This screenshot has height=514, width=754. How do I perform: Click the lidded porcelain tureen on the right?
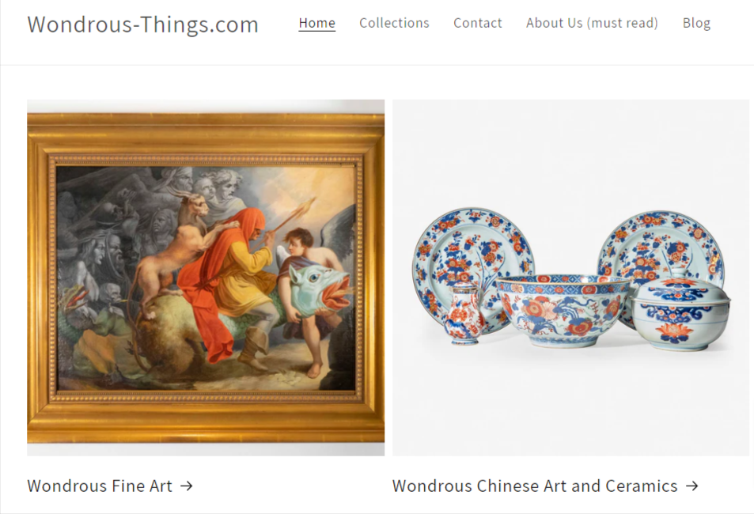pyautogui.click(x=681, y=310)
